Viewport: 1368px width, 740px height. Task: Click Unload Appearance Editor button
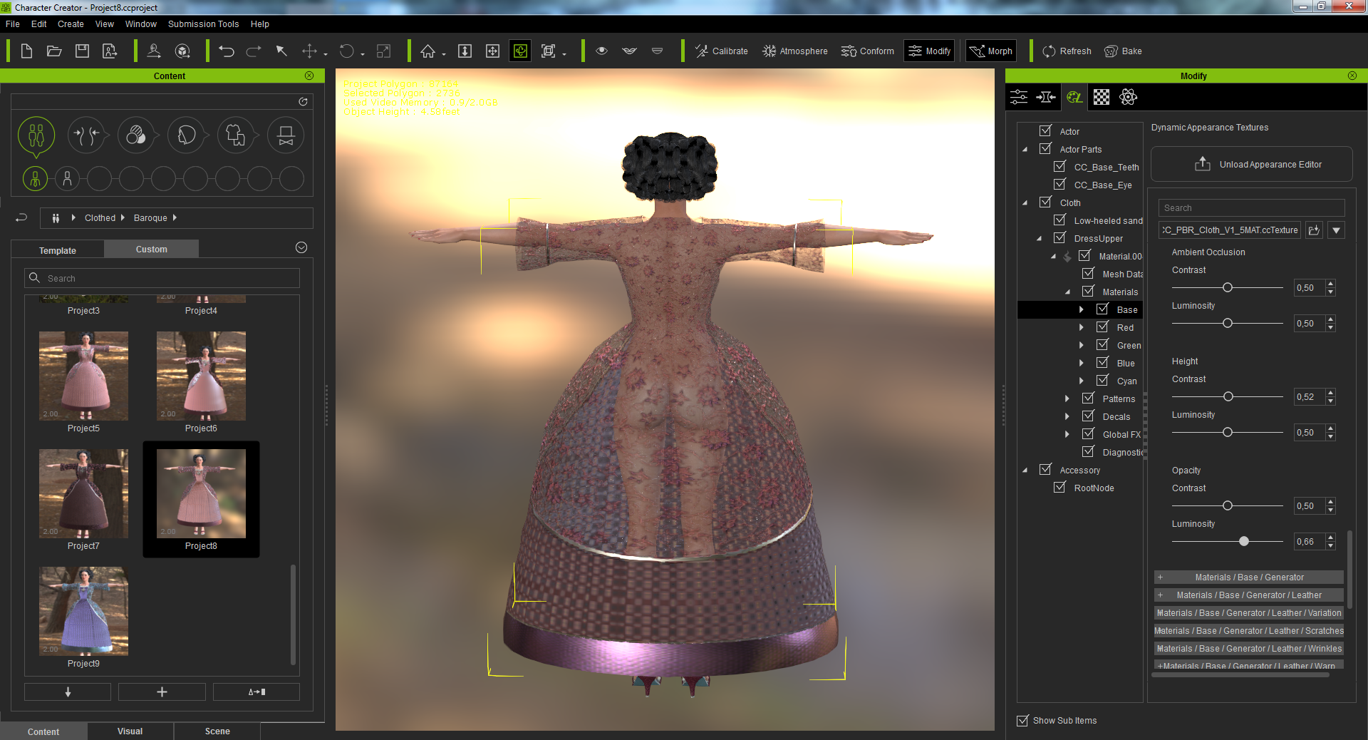(1251, 165)
